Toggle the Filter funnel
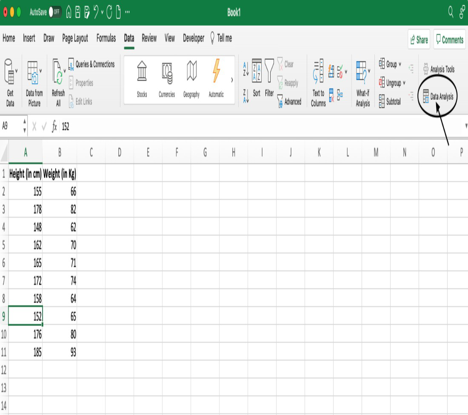The image size is (468, 415). pyautogui.click(x=269, y=78)
